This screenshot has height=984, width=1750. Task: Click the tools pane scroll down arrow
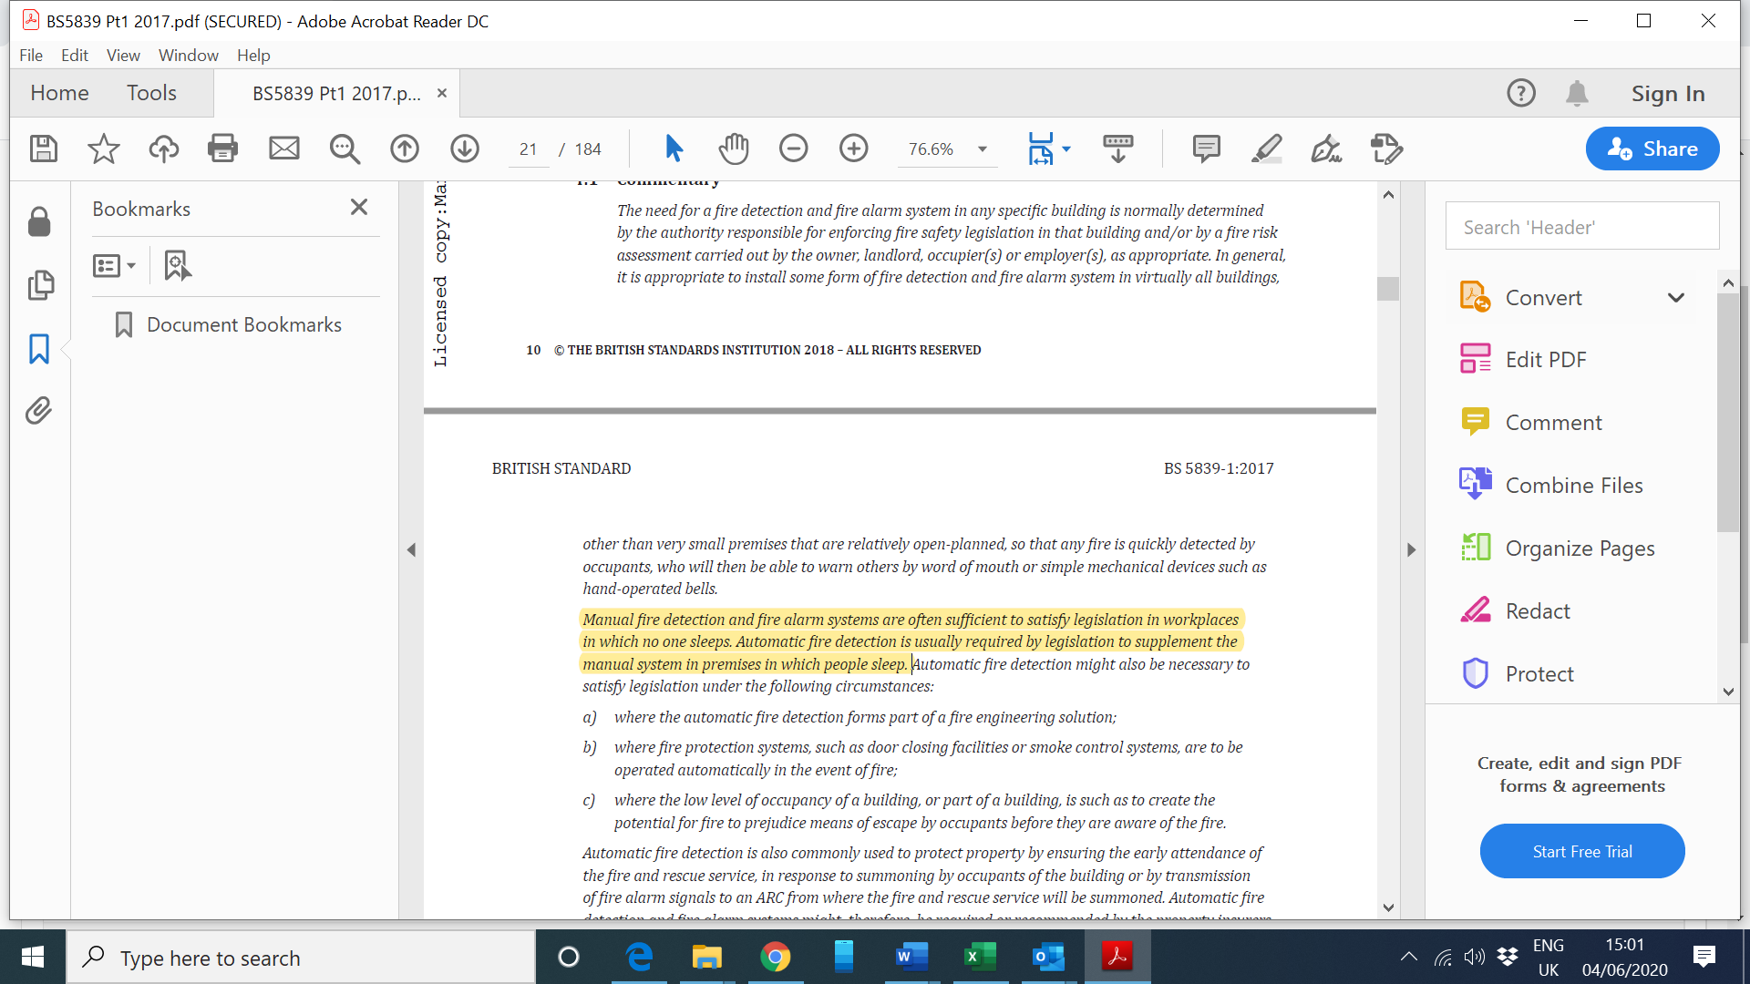(1728, 692)
